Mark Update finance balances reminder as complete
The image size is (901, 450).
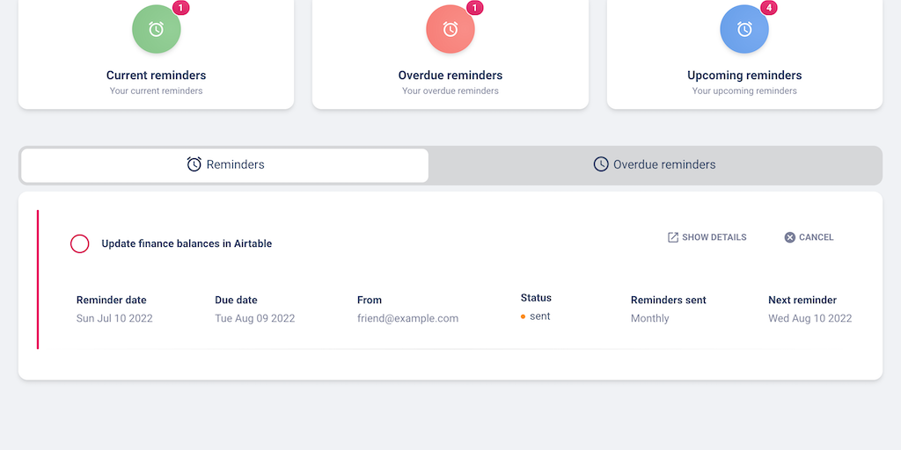pos(80,243)
